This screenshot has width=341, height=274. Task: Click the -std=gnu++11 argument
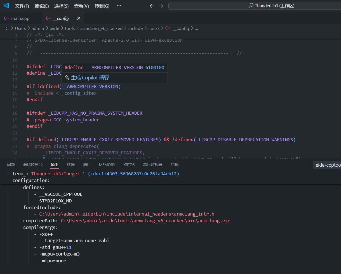(x=55, y=247)
